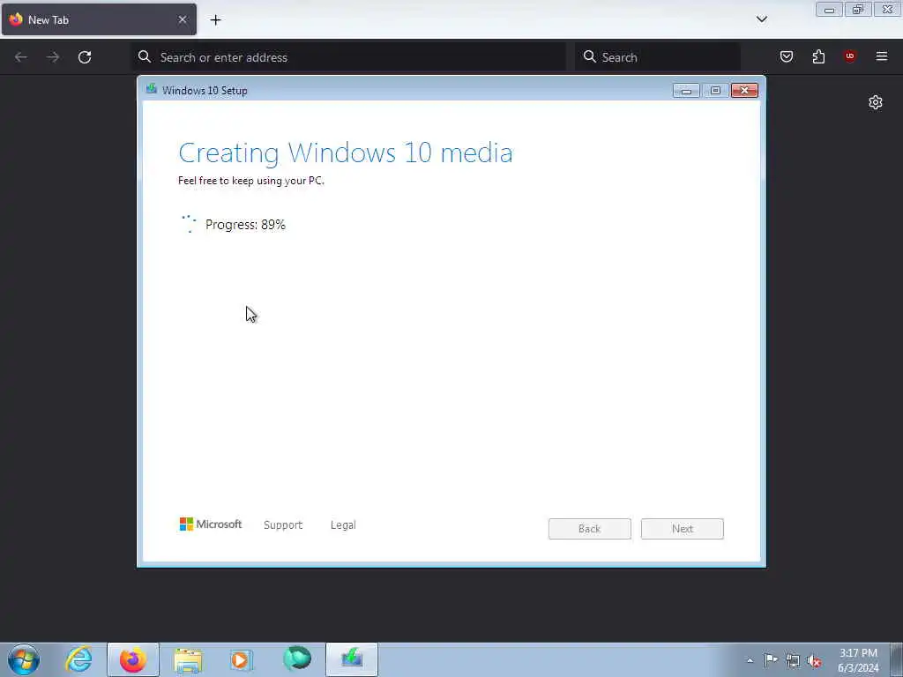Viewport: 903px width, 677px height.
Task: Reload the current Firefox page
Action: [85, 57]
